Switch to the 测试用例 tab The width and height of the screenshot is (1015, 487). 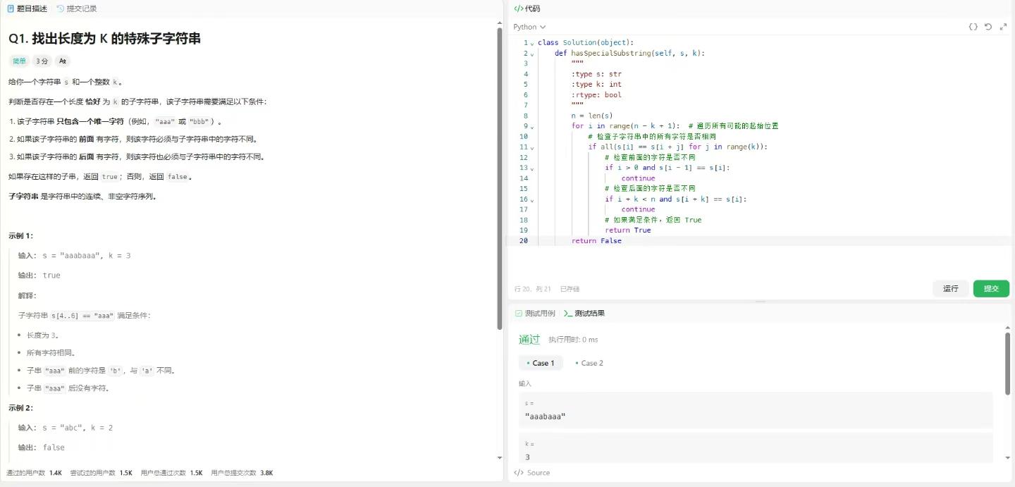(x=535, y=313)
